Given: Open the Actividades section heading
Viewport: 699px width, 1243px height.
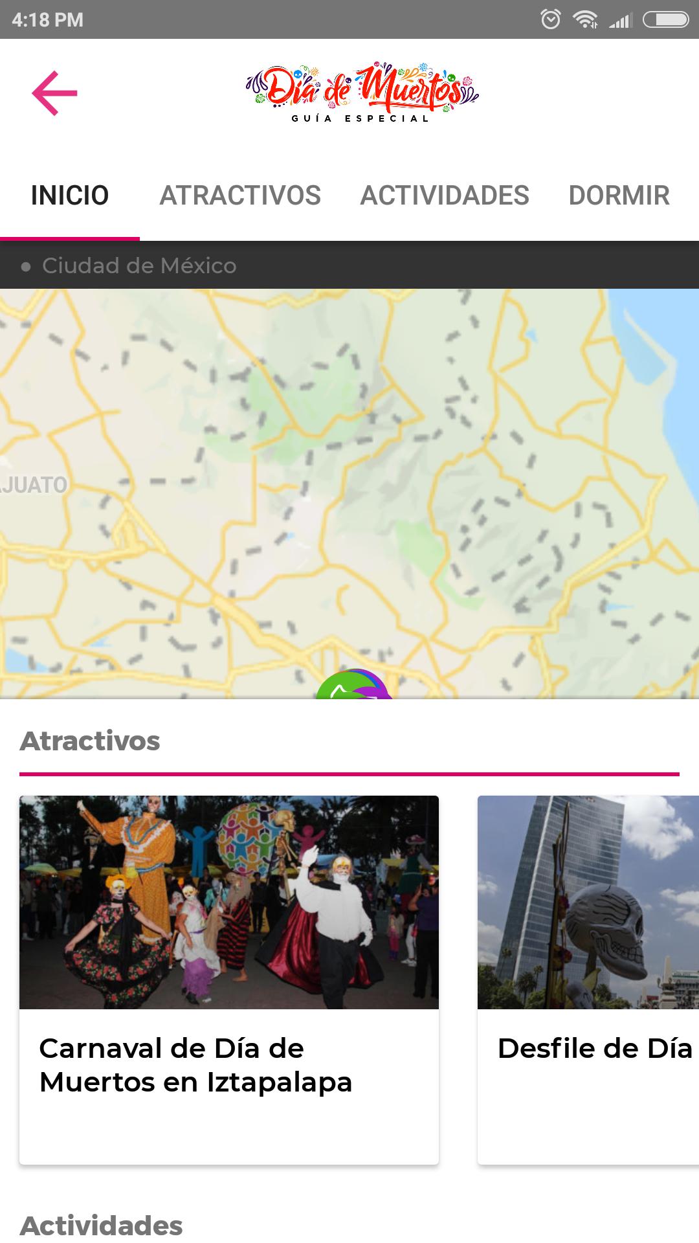Looking at the screenshot, I should [102, 1226].
